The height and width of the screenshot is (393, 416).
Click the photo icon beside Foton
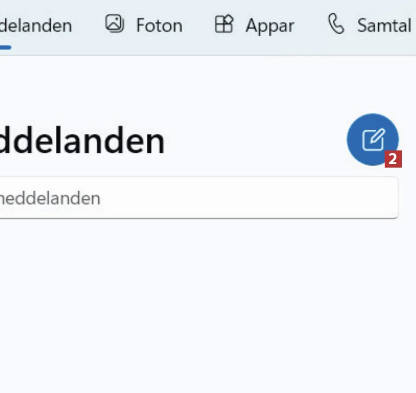point(115,24)
